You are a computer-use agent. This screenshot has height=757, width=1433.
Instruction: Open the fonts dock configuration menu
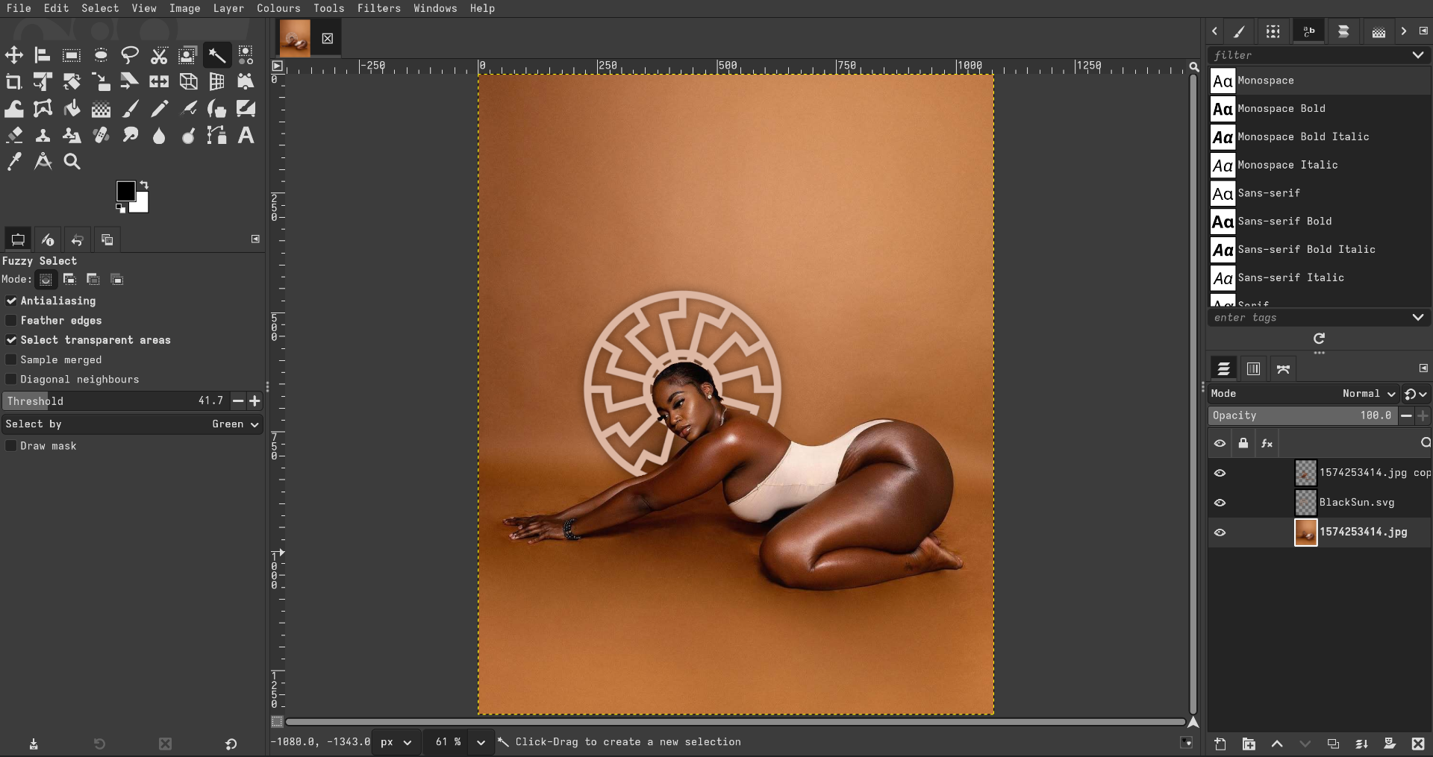click(x=1423, y=31)
